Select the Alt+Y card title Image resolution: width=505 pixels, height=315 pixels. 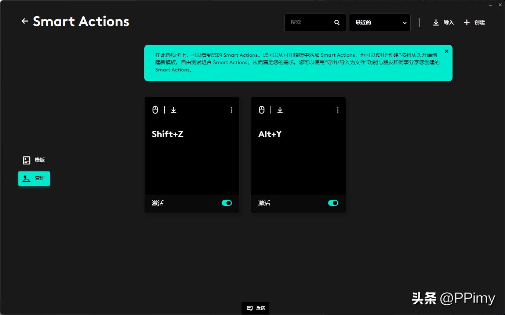click(270, 134)
